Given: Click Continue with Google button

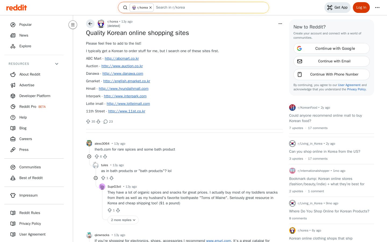Looking at the screenshot, I should tap(332, 48).
